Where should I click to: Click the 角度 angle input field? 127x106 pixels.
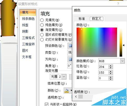(x=70, y=66)
